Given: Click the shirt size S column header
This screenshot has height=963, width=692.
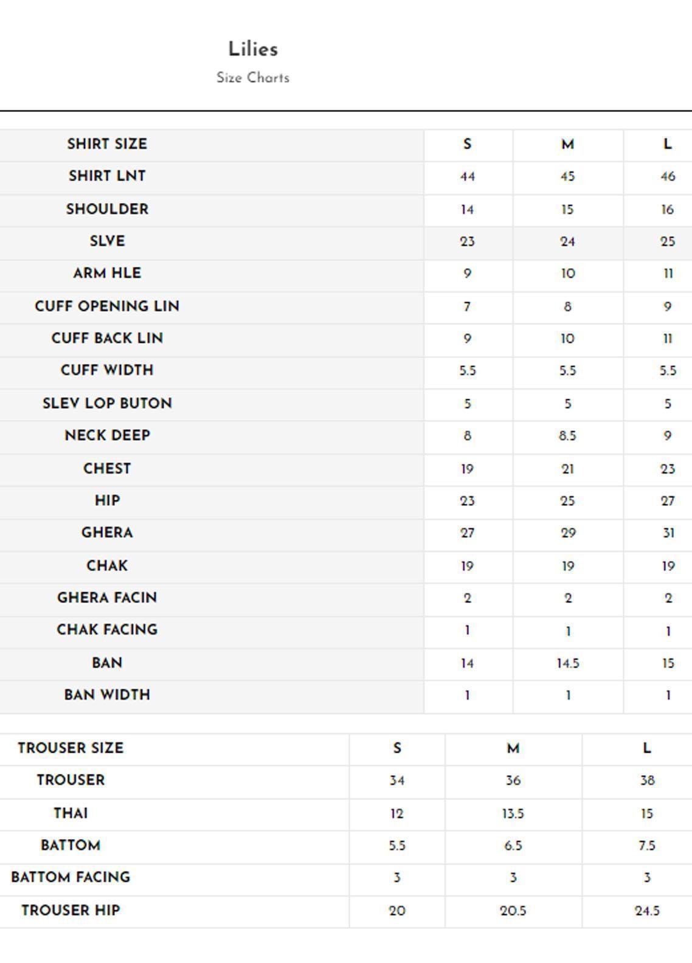Looking at the screenshot, I should 467,145.
